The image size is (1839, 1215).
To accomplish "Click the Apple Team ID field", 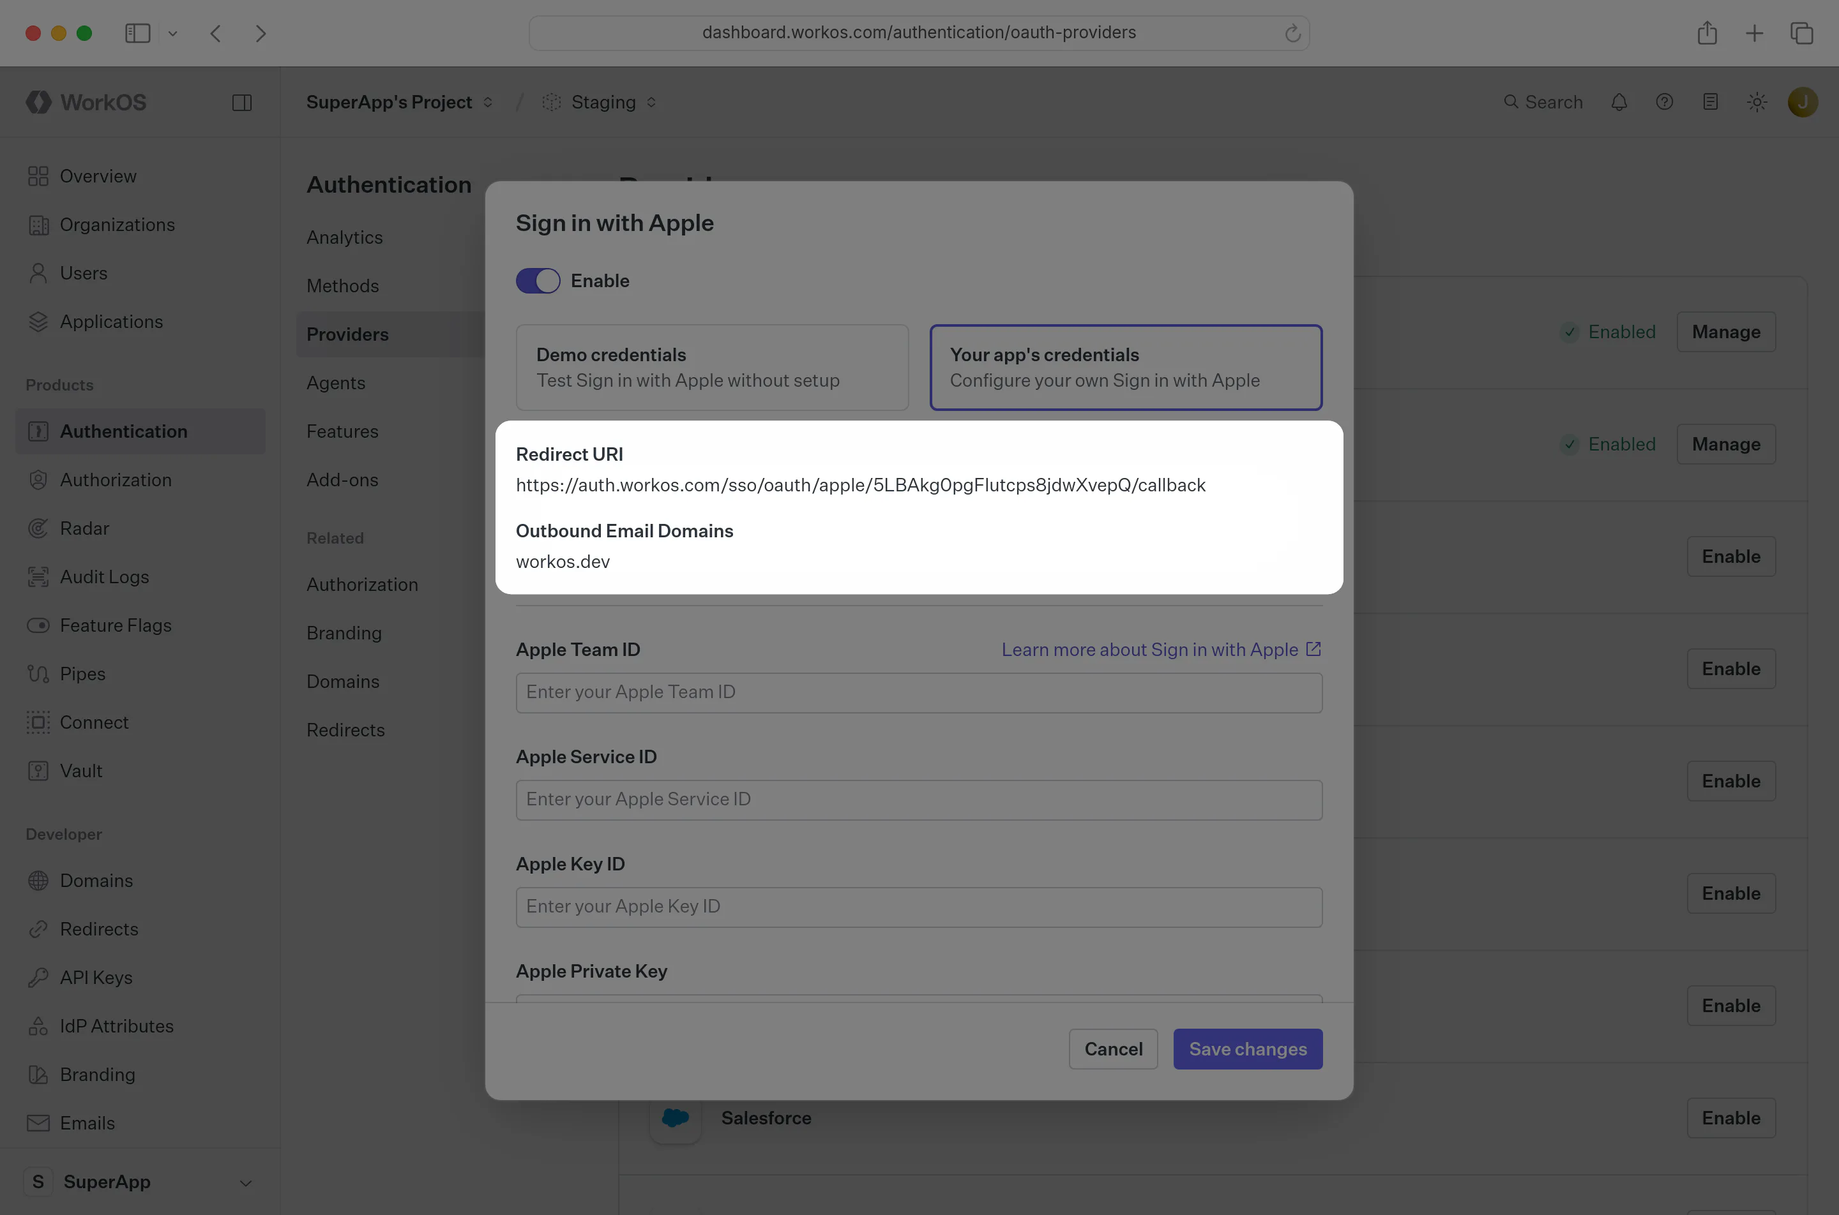I will [919, 692].
